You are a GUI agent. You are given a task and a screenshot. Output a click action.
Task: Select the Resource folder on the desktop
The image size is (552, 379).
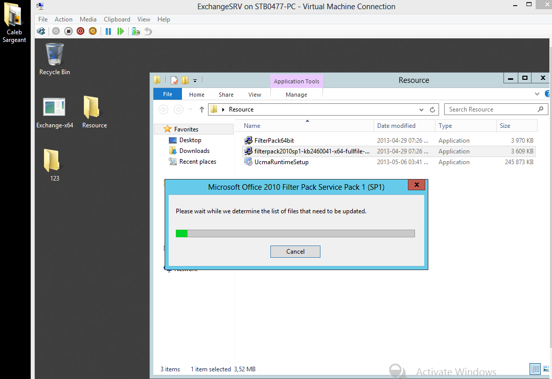click(95, 113)
